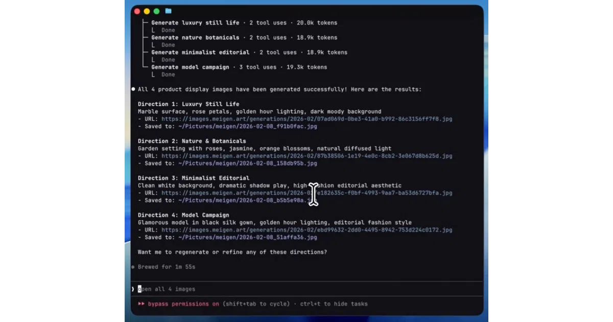Screen dimensions: 613x322
Task: Click the prompt chevron before 'open all 4 images'
Action: (133, 289)
